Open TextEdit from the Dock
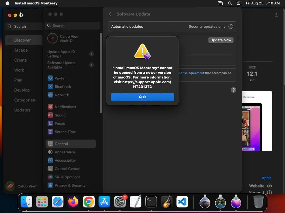 [136, 202]
